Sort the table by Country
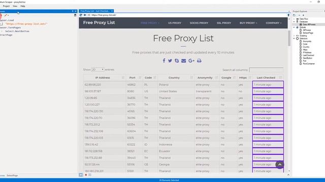Screen dimensions: 325x182 click(x=176, y=77)
